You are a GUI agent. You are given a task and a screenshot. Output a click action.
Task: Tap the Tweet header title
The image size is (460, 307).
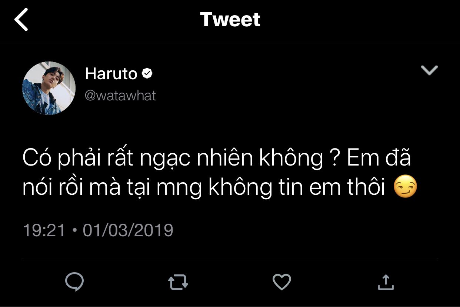(x=230, y=20)
